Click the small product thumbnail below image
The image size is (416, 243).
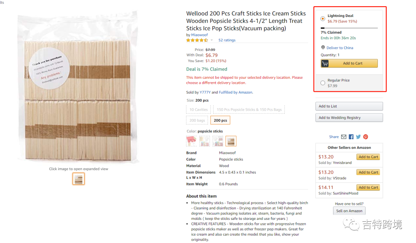click(x=79, y=179)
